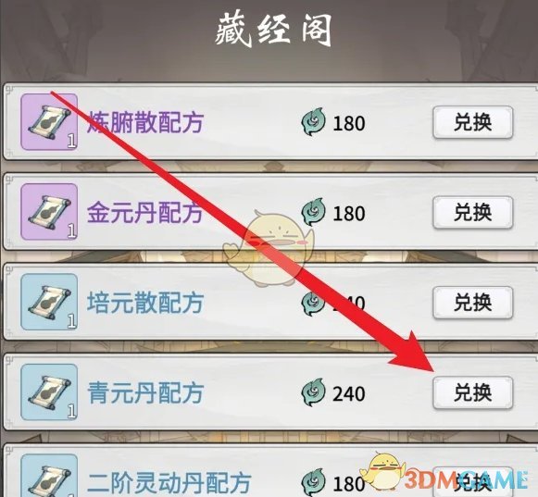538x497 pixels.
Task: Select the 炼腑散配方 item name
Action: pyautogui.click(x=144, y=122)
